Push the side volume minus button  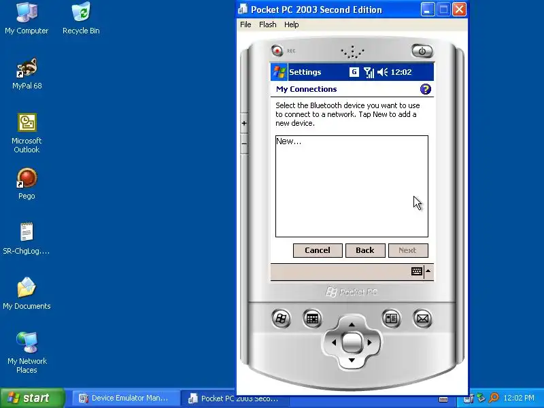(244, 143)
